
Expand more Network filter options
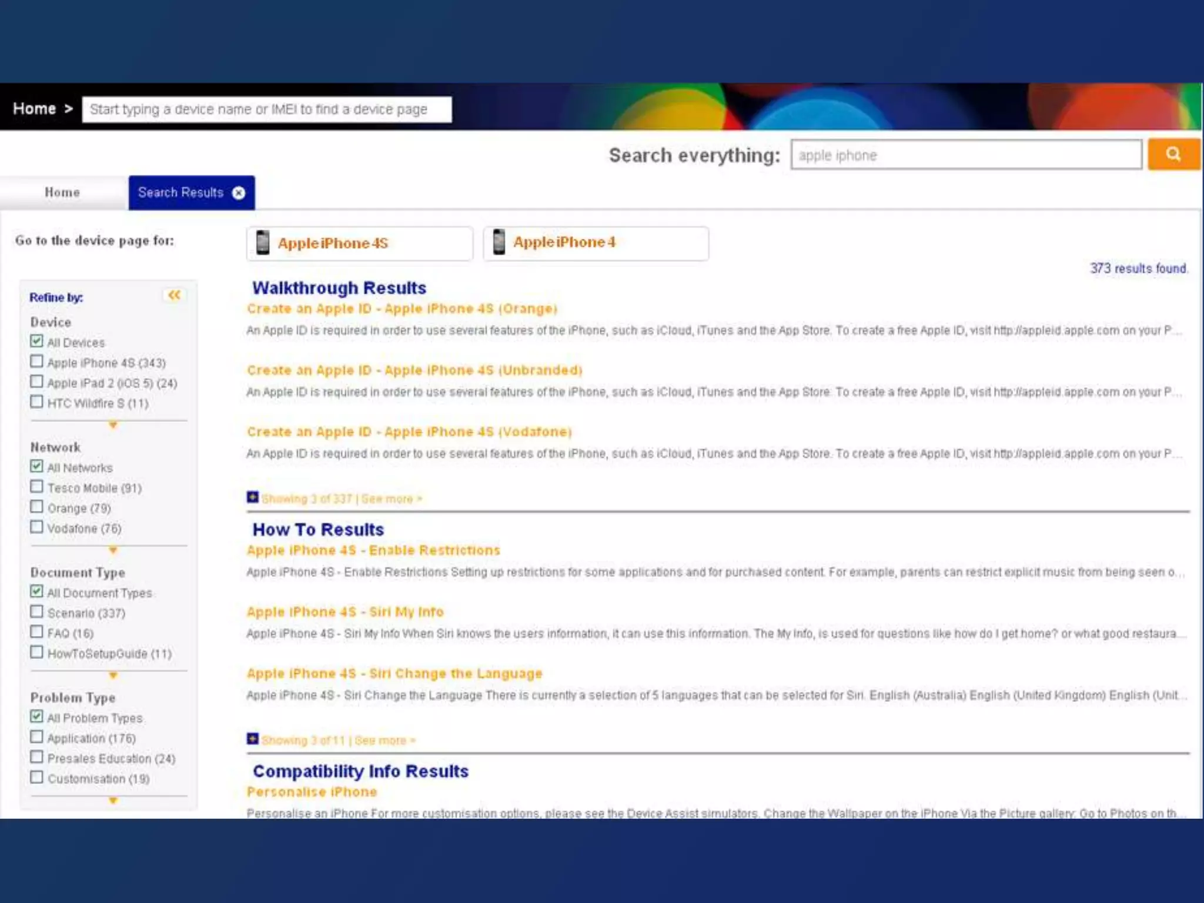(113, 550)
